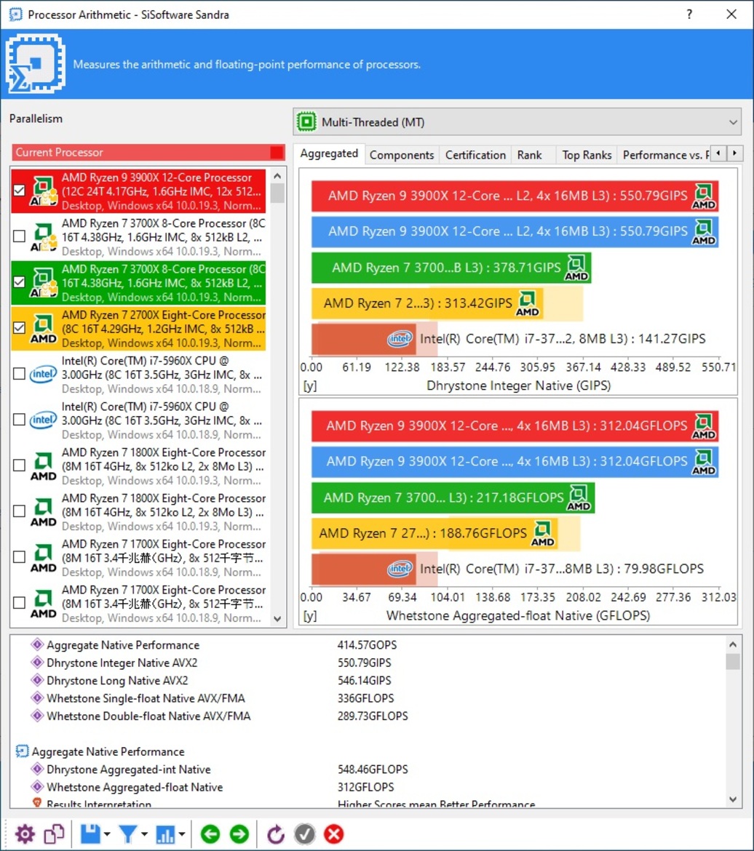Viewport: 754px width, 851px height.
Task: Click the red X cancel icon
Action: point(333,834)
